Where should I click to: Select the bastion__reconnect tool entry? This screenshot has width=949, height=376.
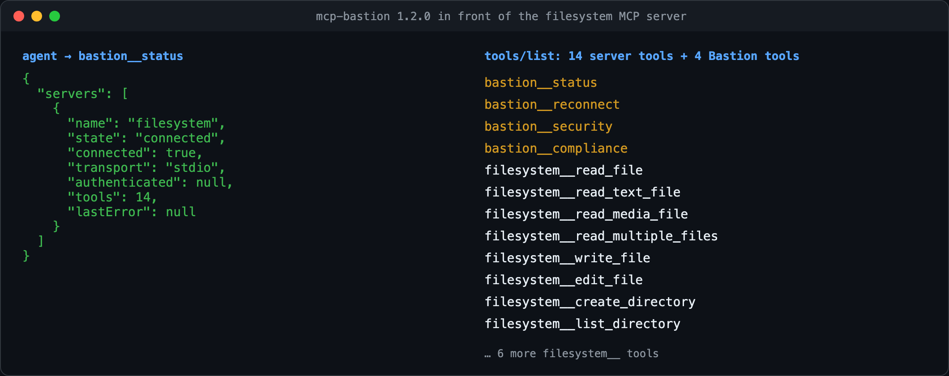552,105
